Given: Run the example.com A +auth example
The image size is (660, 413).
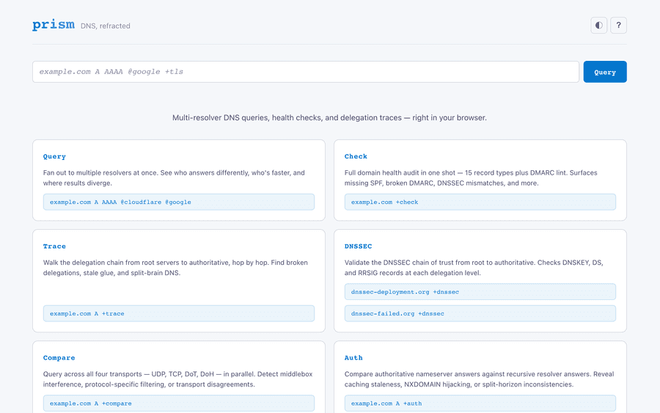Looking at the screenshot, I should pos(480,403).
